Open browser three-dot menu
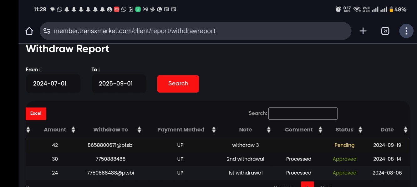This screenshot has height=187, width=417. (x=406, y=31)
